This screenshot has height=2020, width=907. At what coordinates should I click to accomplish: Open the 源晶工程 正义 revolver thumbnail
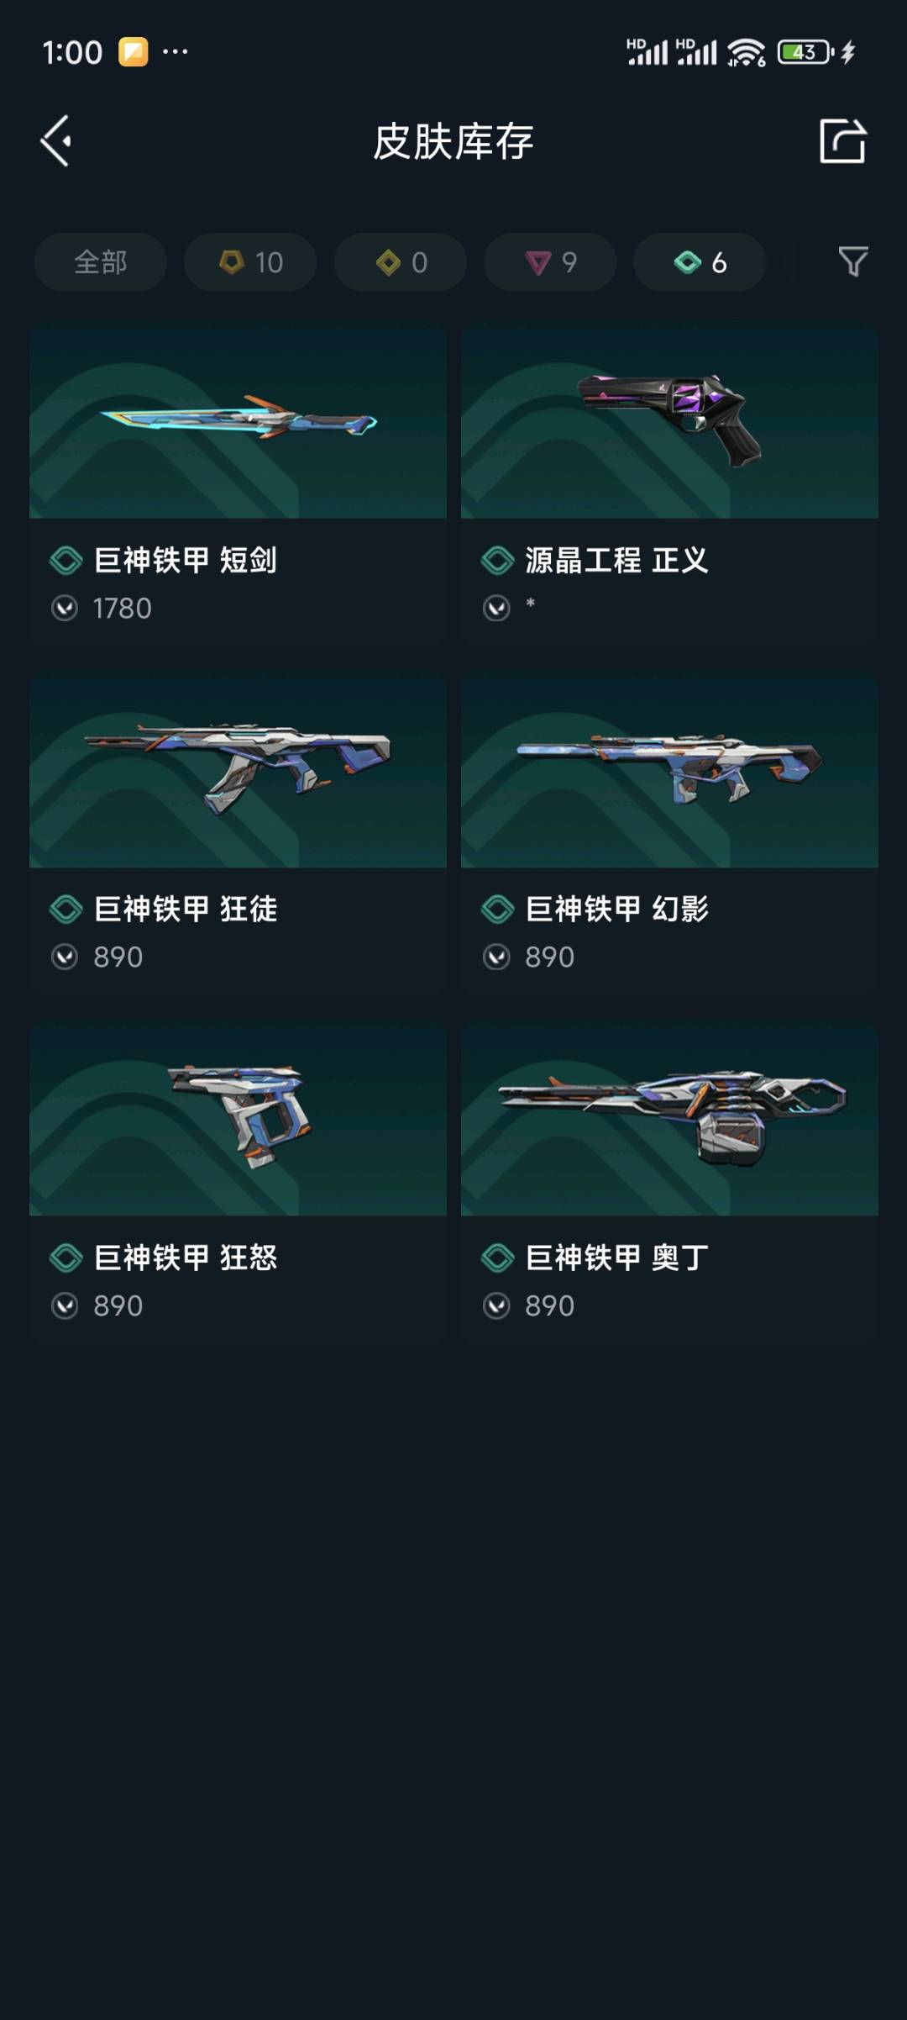[669, 420]
